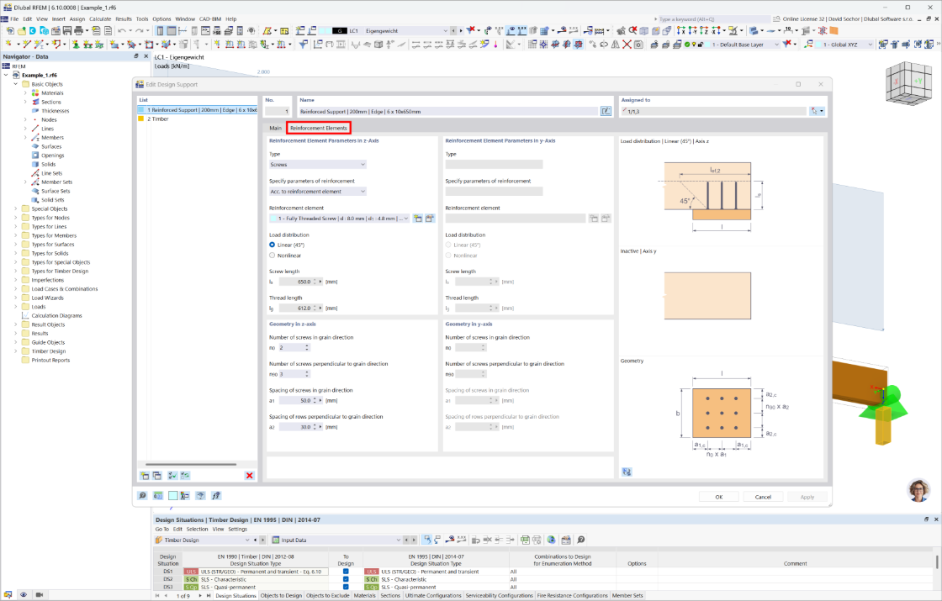Uncheck To Design for DS2 row
The width and height of the screenshot is (942, 601).
click(x=346, y=579)
